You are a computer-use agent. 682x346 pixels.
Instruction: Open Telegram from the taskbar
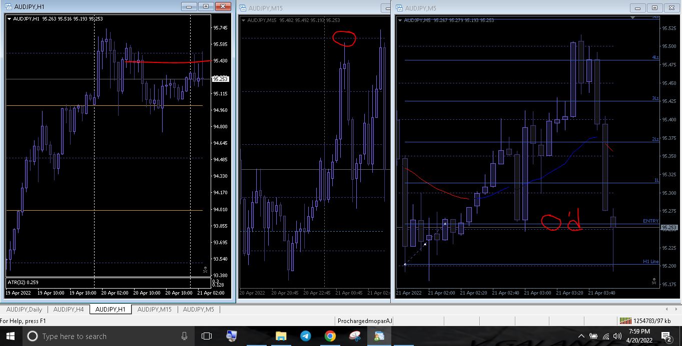(x=305, y=336)
